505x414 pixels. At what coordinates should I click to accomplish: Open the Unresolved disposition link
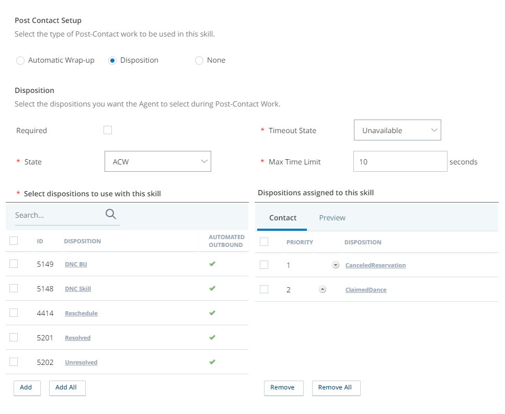coord(81,362)
